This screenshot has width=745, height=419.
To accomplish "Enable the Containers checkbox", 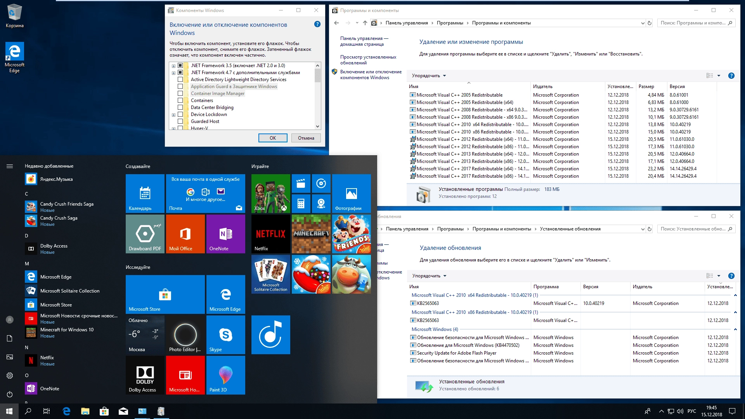I will (x=180, y=100).
